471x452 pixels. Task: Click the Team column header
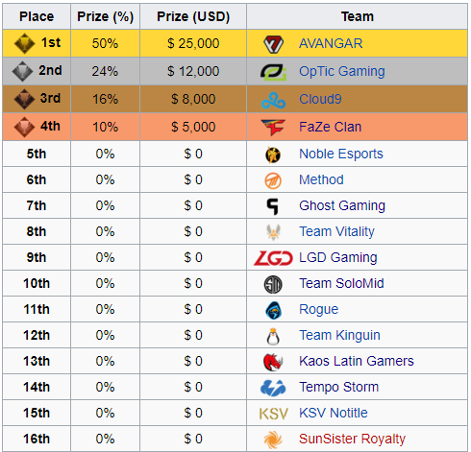coord(358,16)
